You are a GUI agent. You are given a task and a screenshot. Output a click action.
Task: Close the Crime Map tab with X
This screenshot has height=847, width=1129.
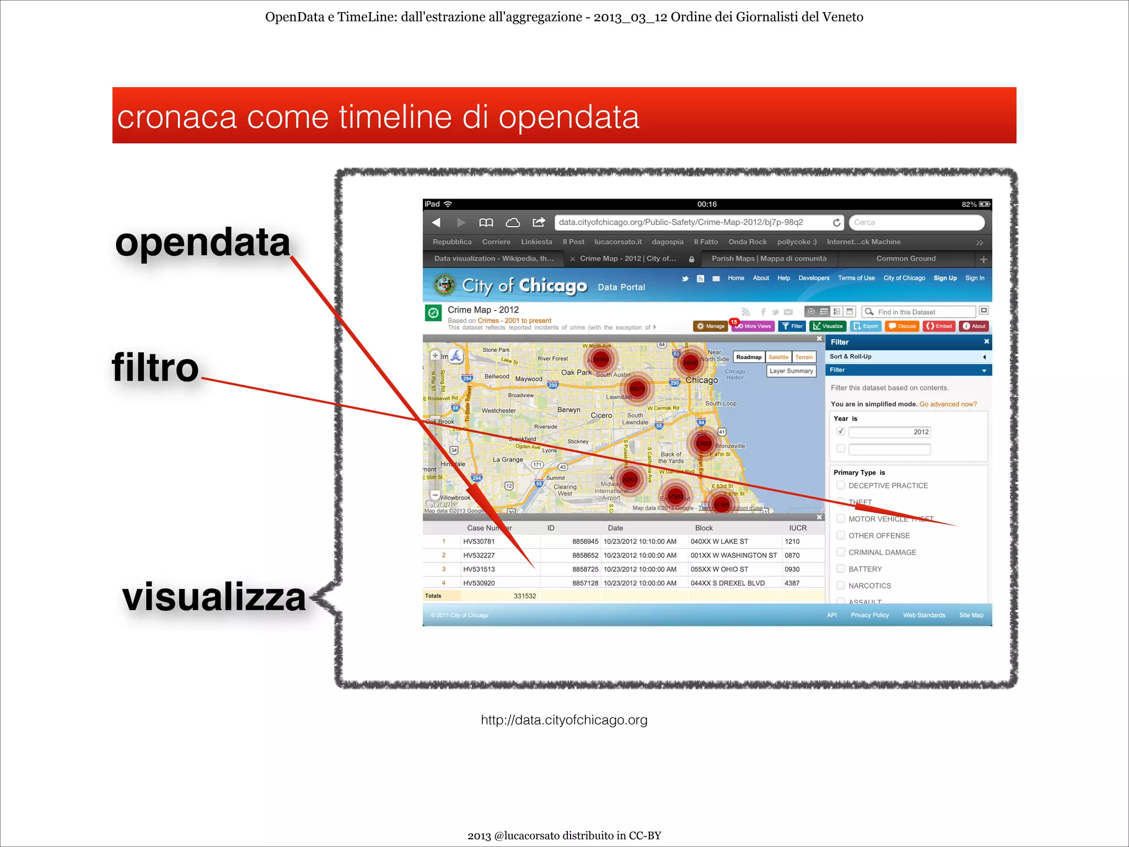(x=573, y=259)
